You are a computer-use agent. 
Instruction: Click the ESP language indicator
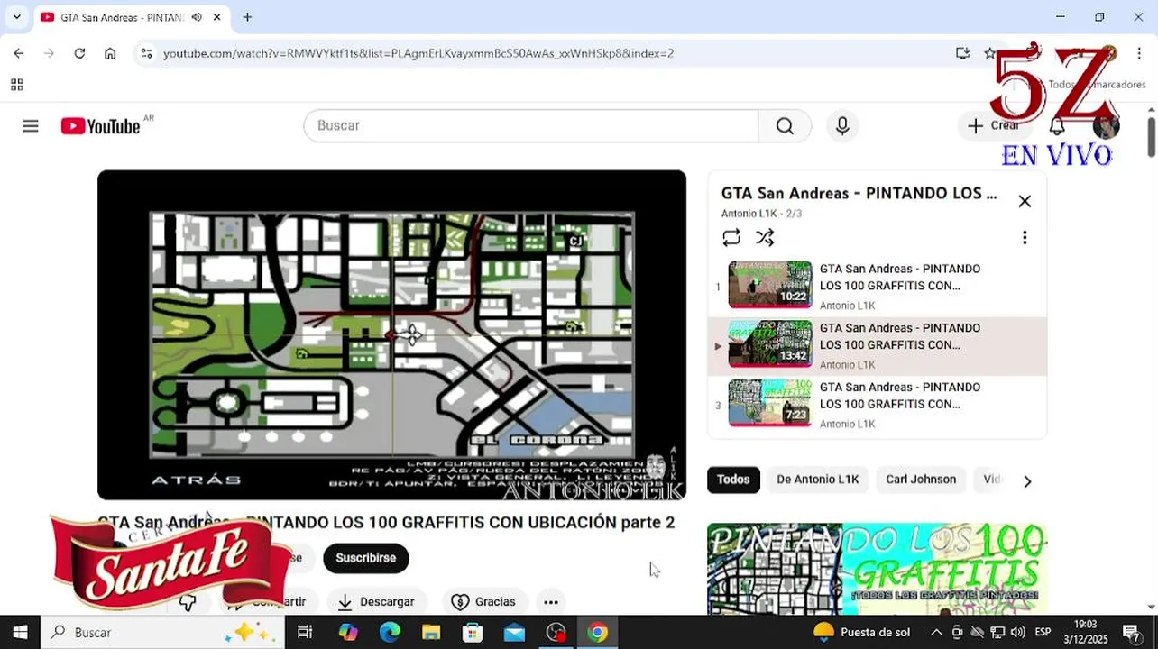1043,632
